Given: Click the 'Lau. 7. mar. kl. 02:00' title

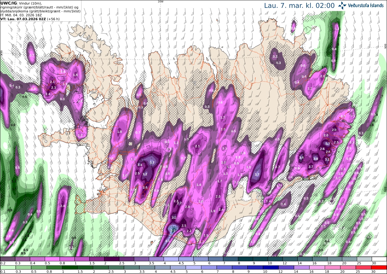Looking at the screenshot, I should point(299,5).
